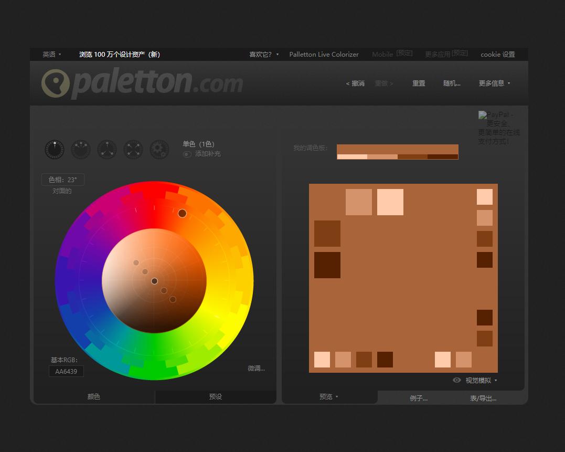Select the tetrad color scheme icon
Viewport: 565px width, 452px height.
point(133,150)
